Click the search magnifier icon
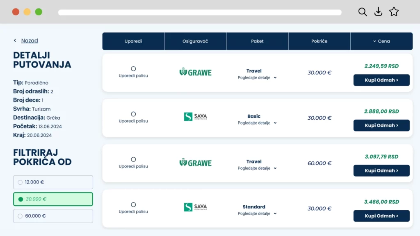The height and width of the screenshot is (236, 420). pos(362,12)
